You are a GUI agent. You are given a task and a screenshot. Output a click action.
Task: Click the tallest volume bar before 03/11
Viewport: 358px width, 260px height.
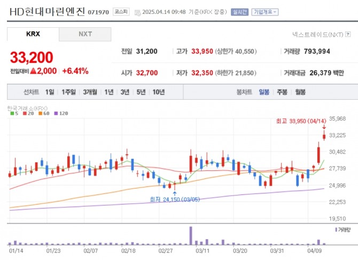point(191,235)
